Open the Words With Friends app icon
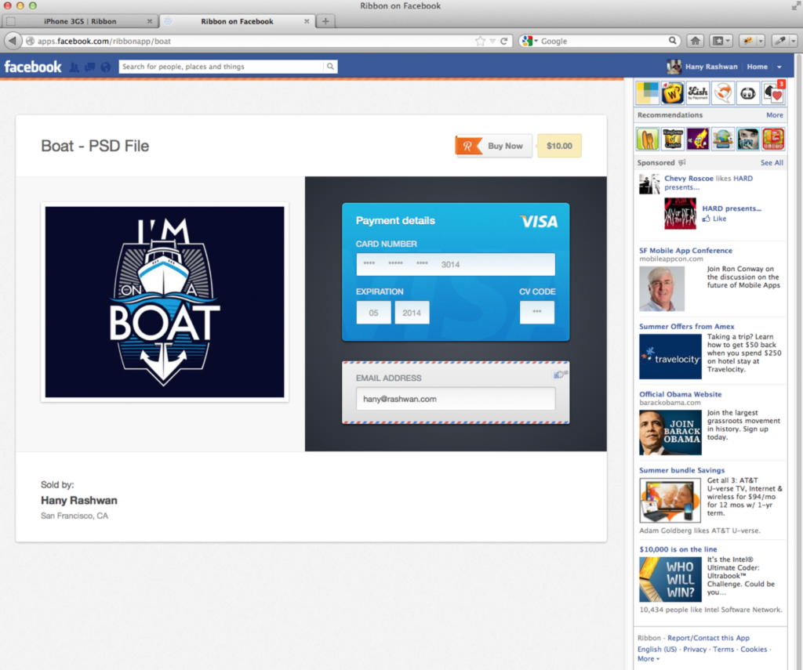 672,93
